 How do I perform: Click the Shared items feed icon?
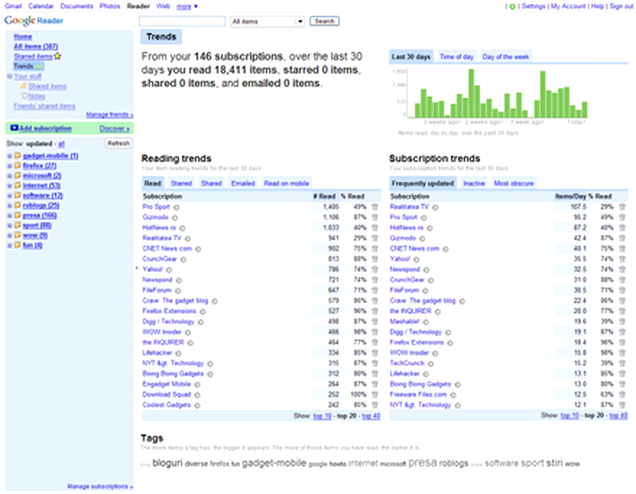[23, 86]
